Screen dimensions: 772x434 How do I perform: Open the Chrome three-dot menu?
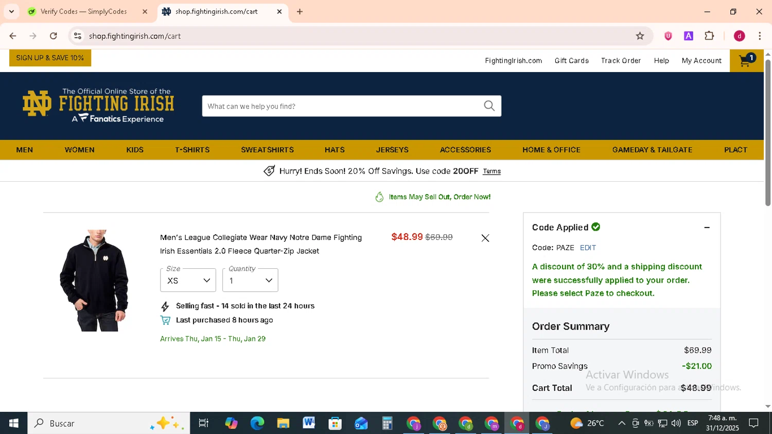point(760,36)
